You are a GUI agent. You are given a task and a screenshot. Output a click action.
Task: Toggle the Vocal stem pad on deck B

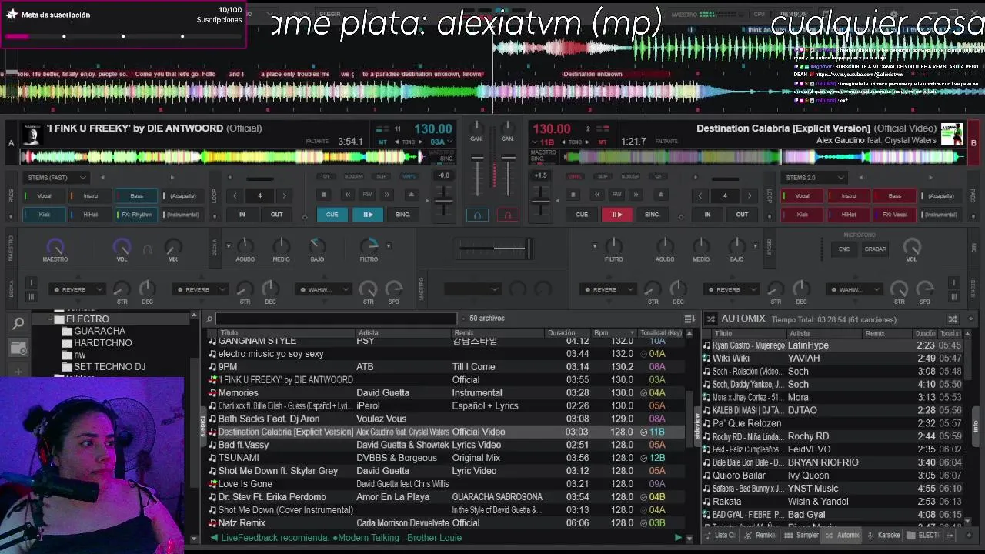[x=802, y=196]
